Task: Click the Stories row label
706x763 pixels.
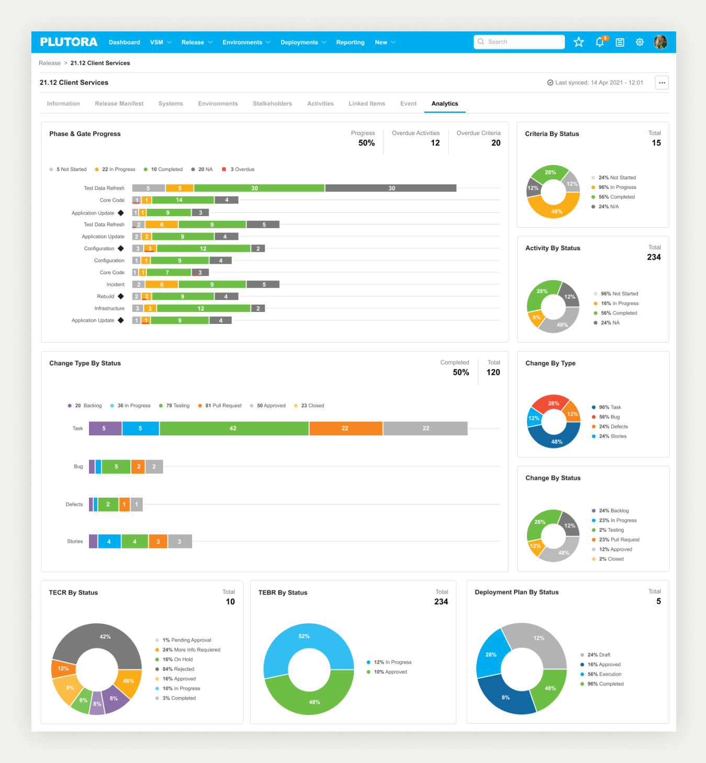Action: tap(75, 541)
